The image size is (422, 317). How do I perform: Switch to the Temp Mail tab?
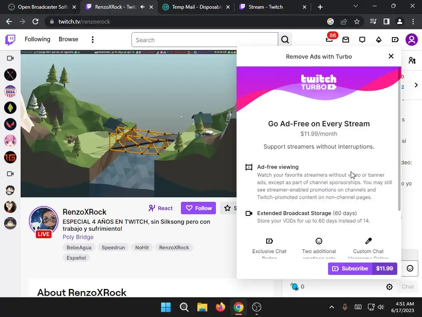click(x=196, y=7)
